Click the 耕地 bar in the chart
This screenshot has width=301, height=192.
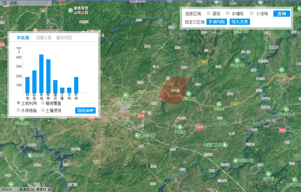pyautogui.click(x=27, y=85)
